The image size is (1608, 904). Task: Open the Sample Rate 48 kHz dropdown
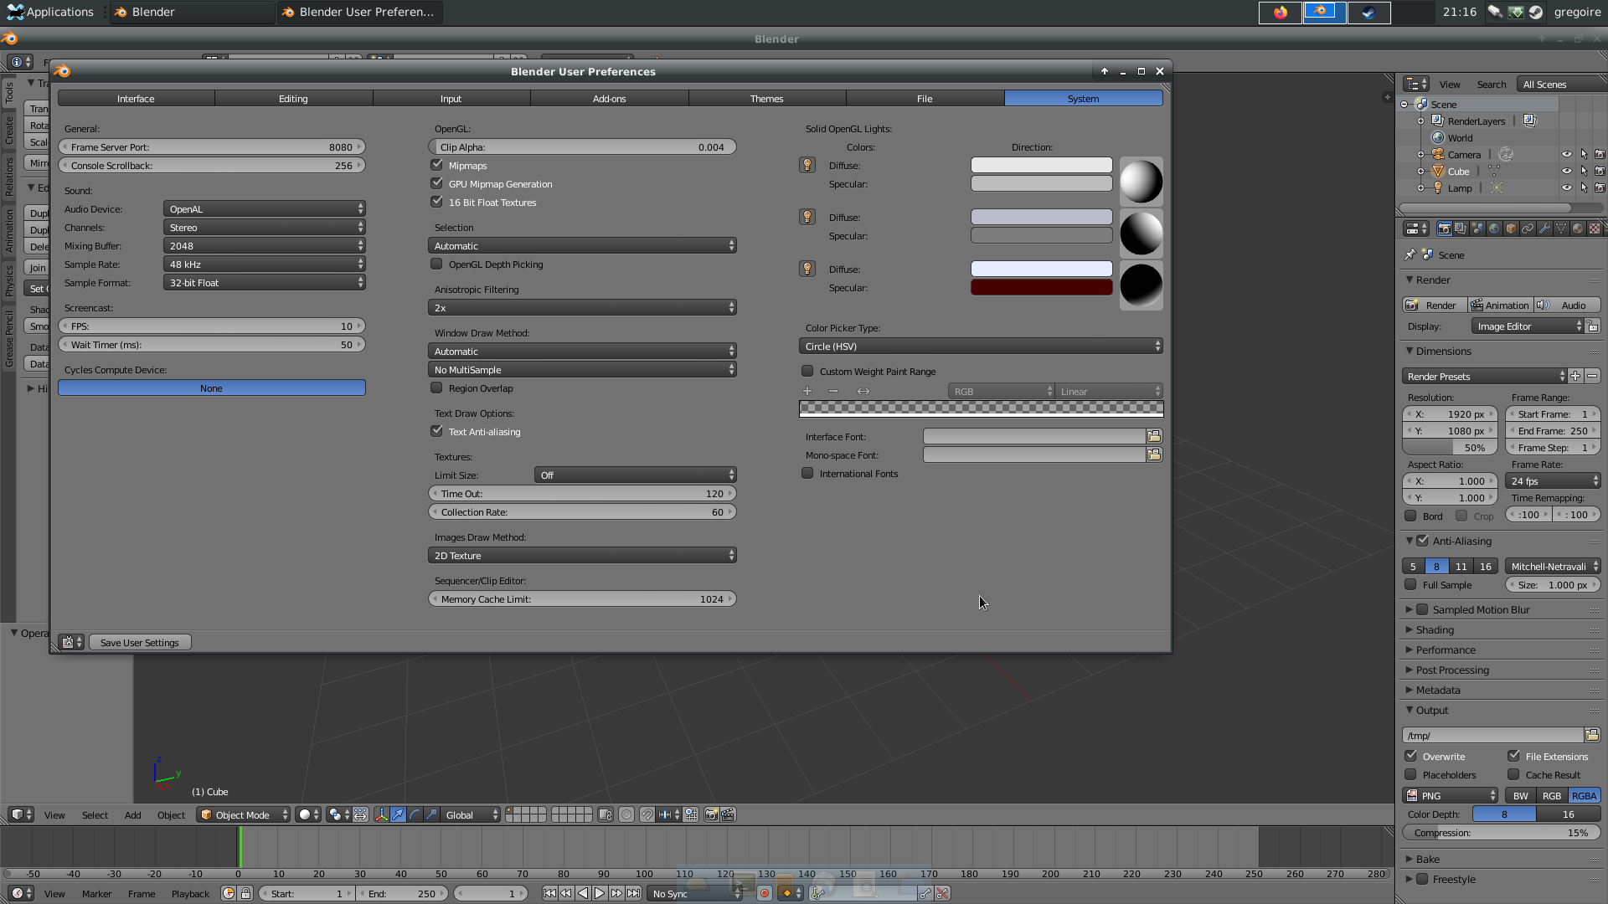coord(265,264)
